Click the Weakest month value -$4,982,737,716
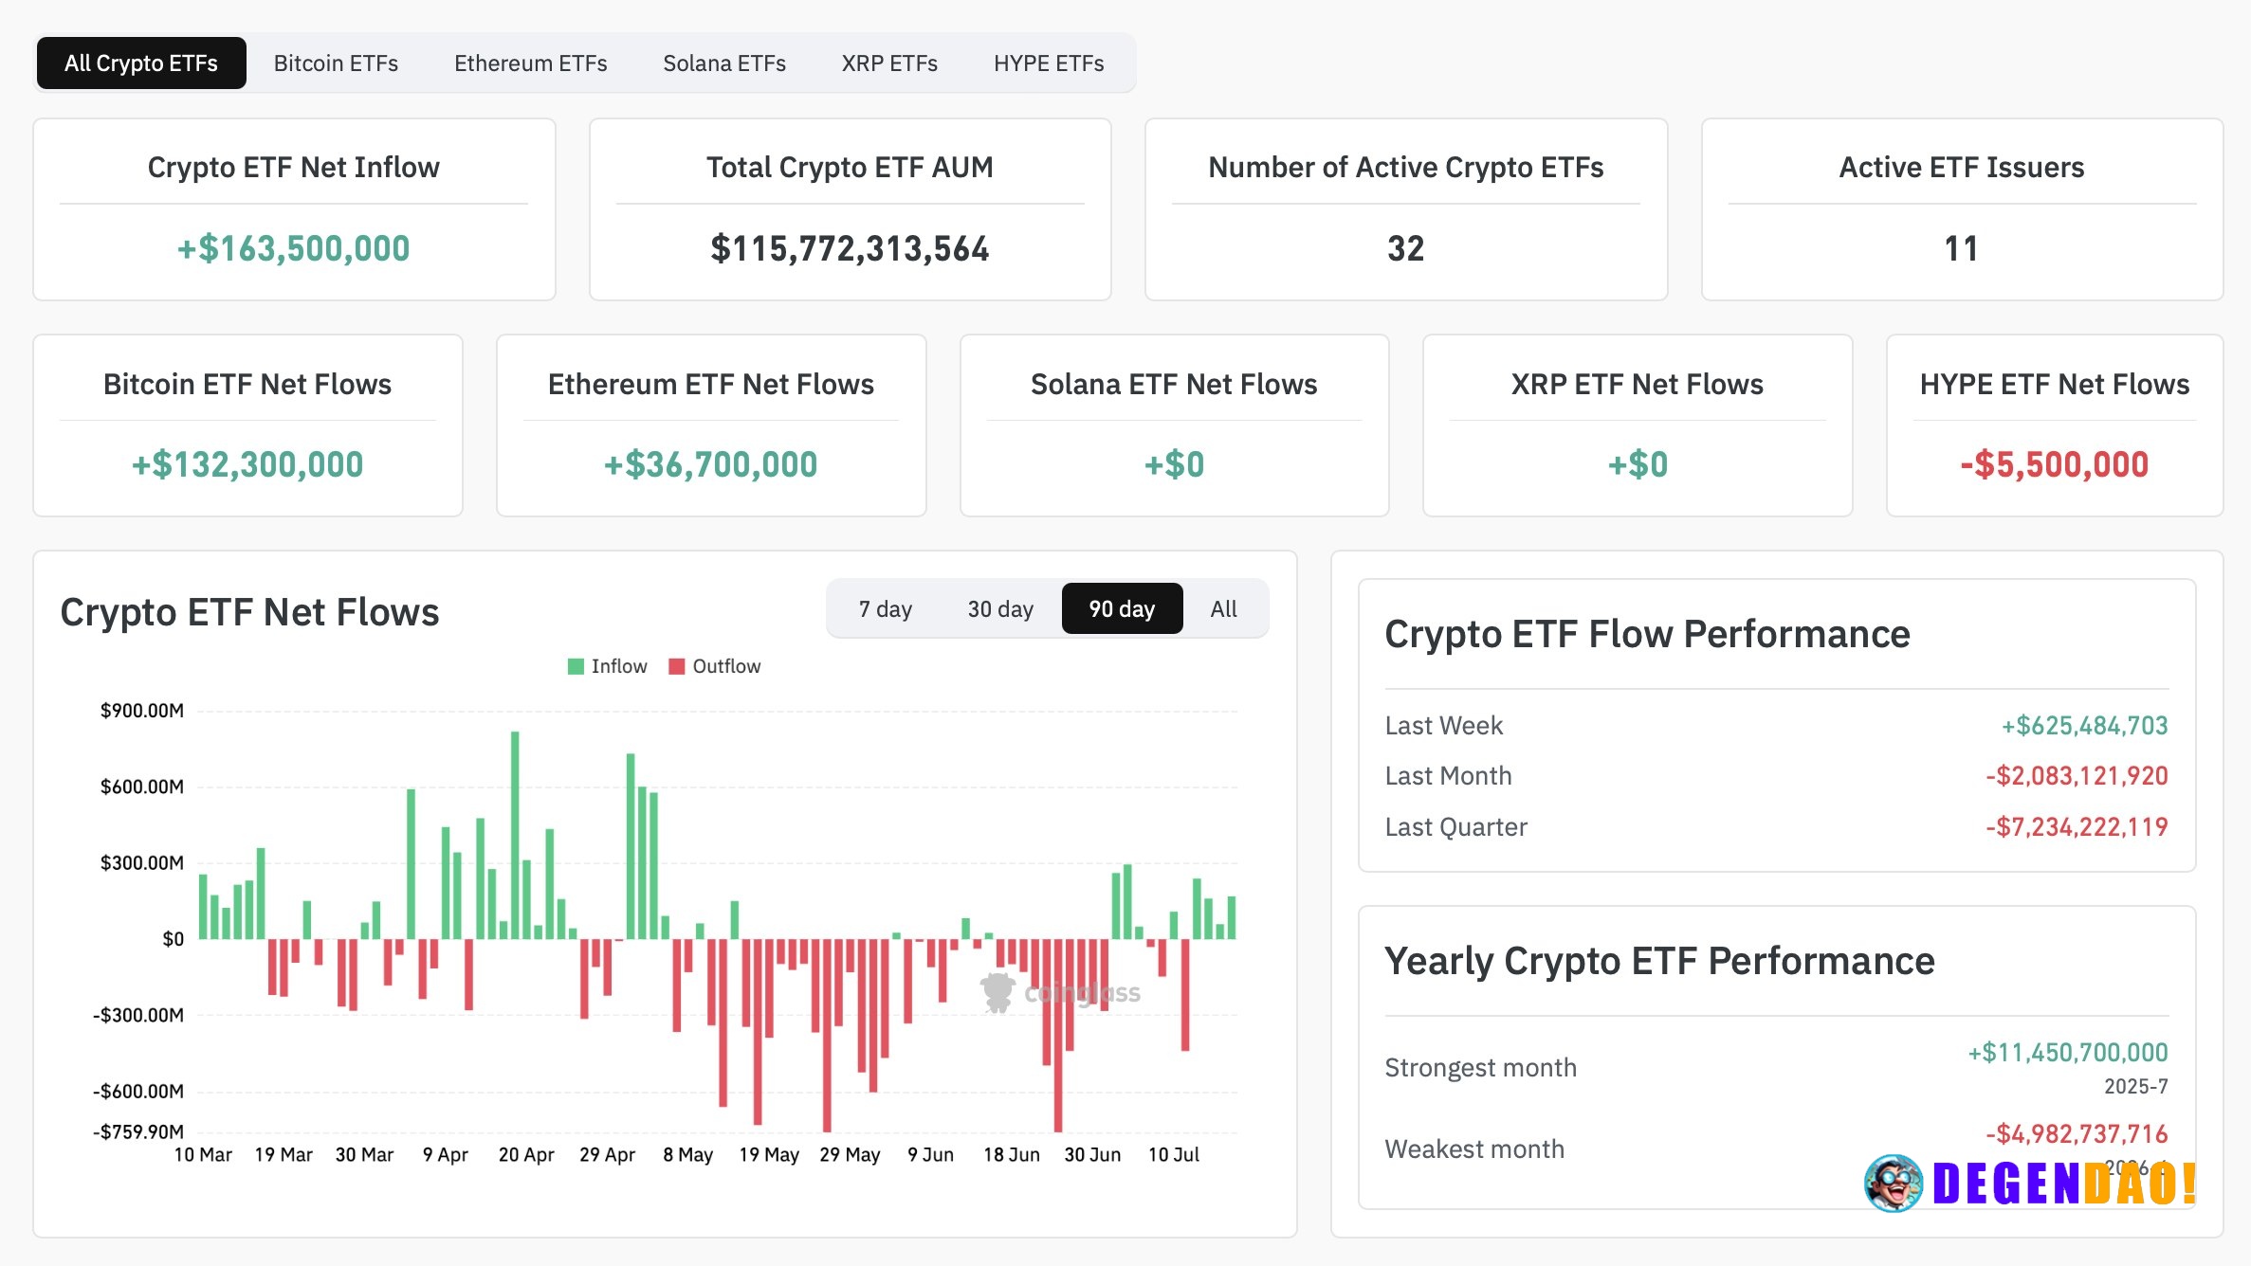This screenshot has height=1266, width=2251. tap(2077, 1134)
